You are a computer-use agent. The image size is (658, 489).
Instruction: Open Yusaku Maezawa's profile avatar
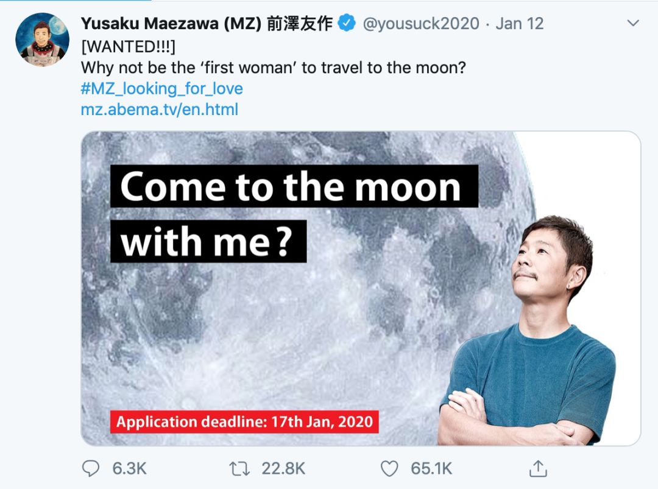[x=42, y=40]
